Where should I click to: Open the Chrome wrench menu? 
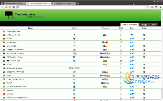[x=160, y=7]
